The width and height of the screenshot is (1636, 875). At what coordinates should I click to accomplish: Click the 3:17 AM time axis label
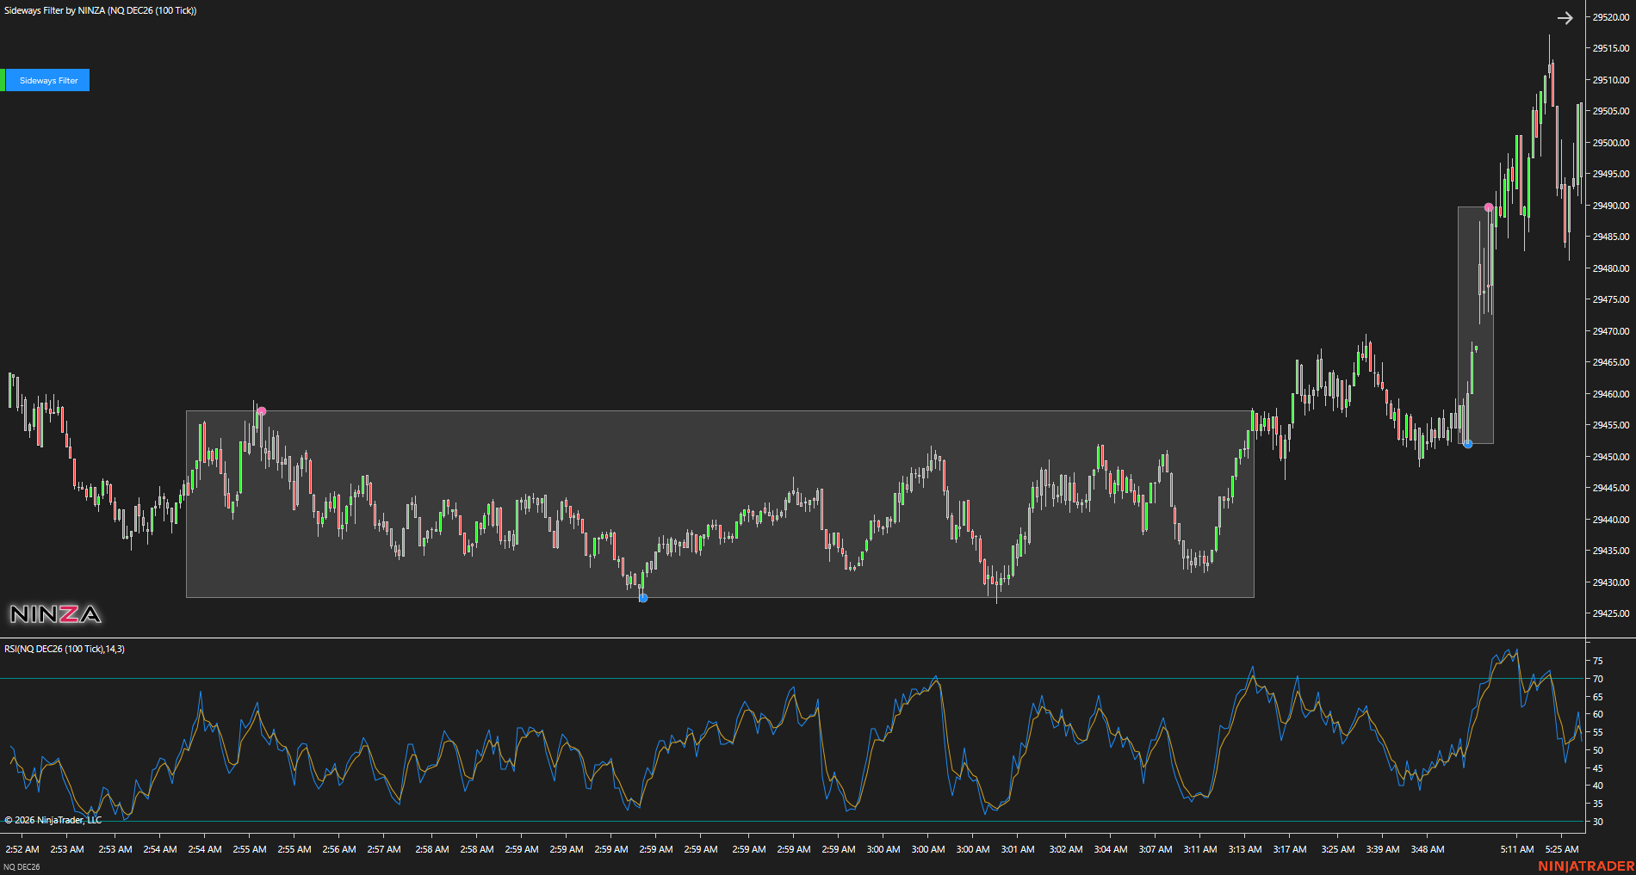1290,849
